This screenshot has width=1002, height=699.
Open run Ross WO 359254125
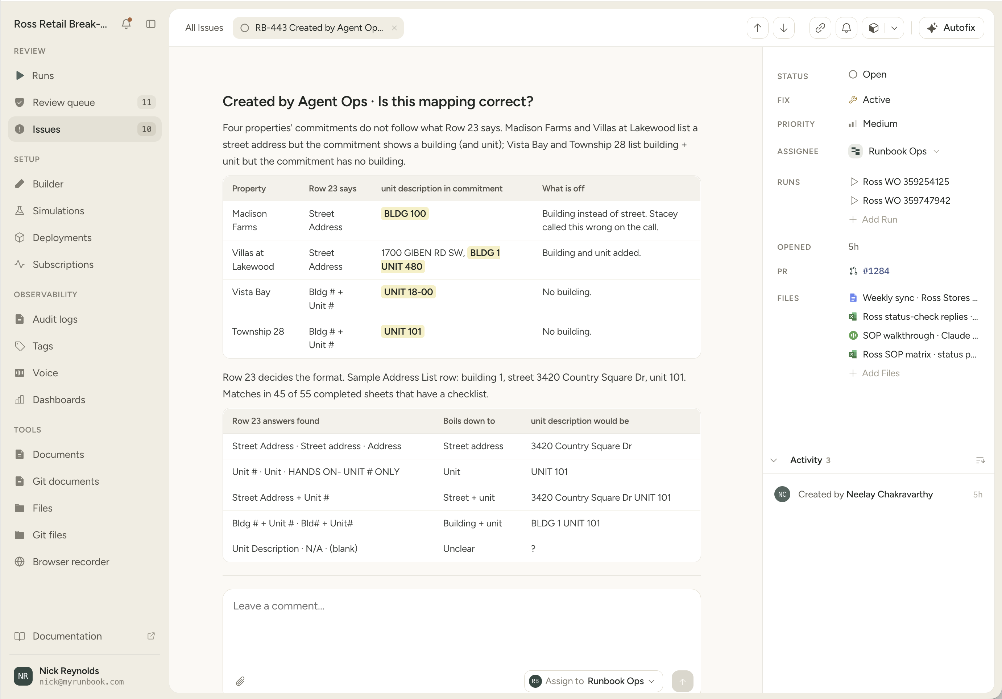tap(899, 182)
